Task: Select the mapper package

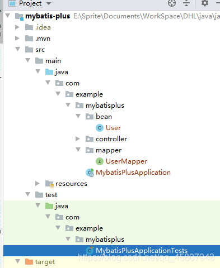Action: [x=109, y=151]
